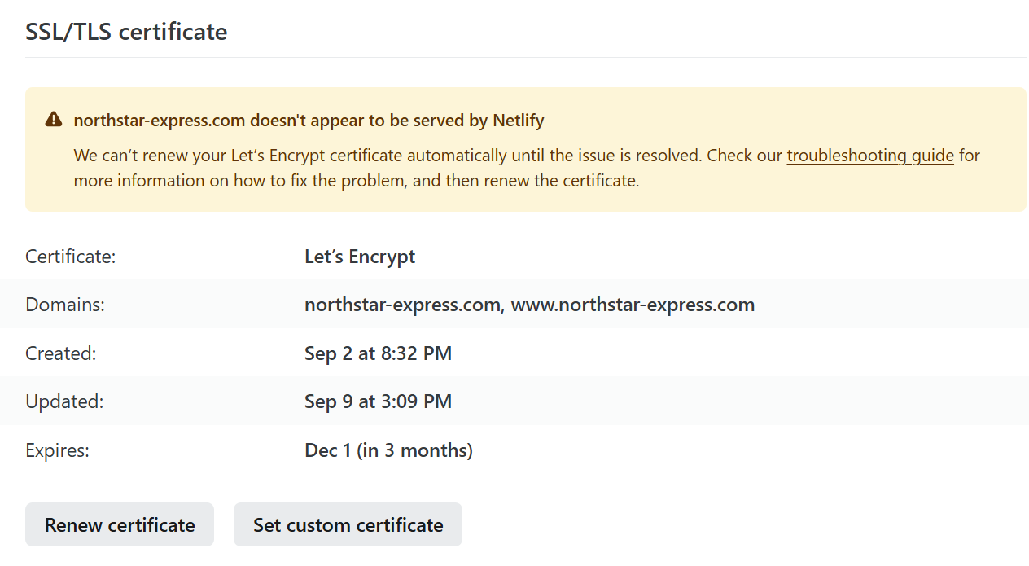This screenshot has height=566, width=1029.
Task: Click the Set custom certificate button
Action: (x=348, y=525)
